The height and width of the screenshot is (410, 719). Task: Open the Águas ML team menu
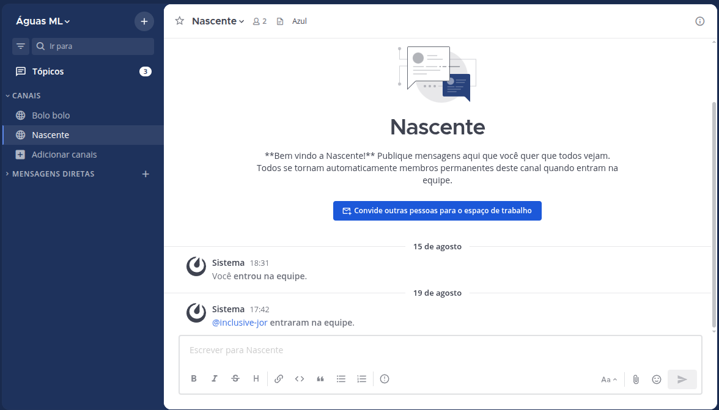(43, 21)
